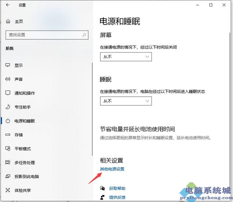Open 通知和操作 settings page
The width and height of the screenshot is (233, 202).
coord(25,93)
